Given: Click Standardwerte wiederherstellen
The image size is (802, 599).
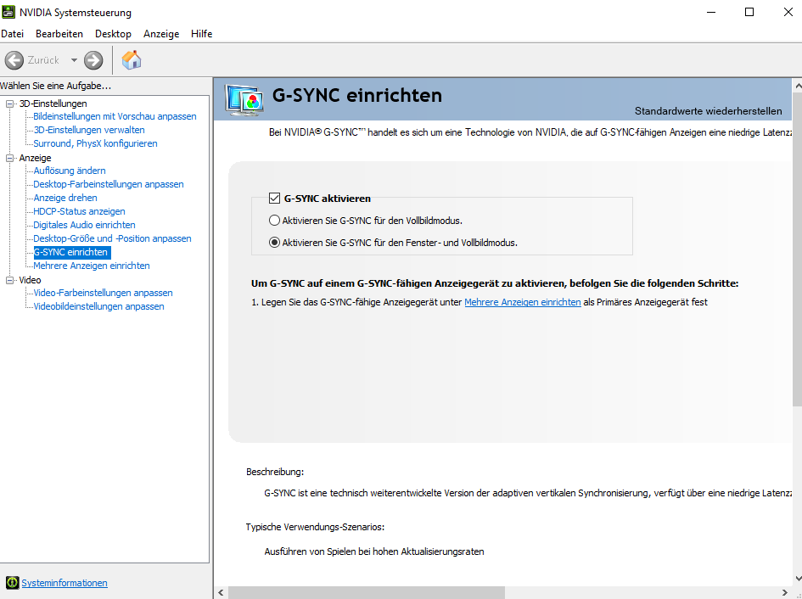Looking at the screenshot, I should coord(709,111).
